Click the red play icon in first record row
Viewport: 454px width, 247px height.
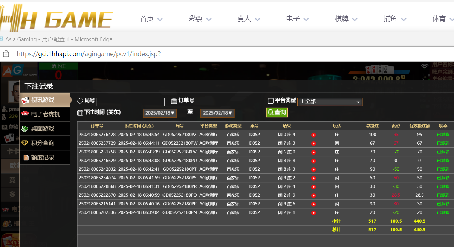click(313, 135)
